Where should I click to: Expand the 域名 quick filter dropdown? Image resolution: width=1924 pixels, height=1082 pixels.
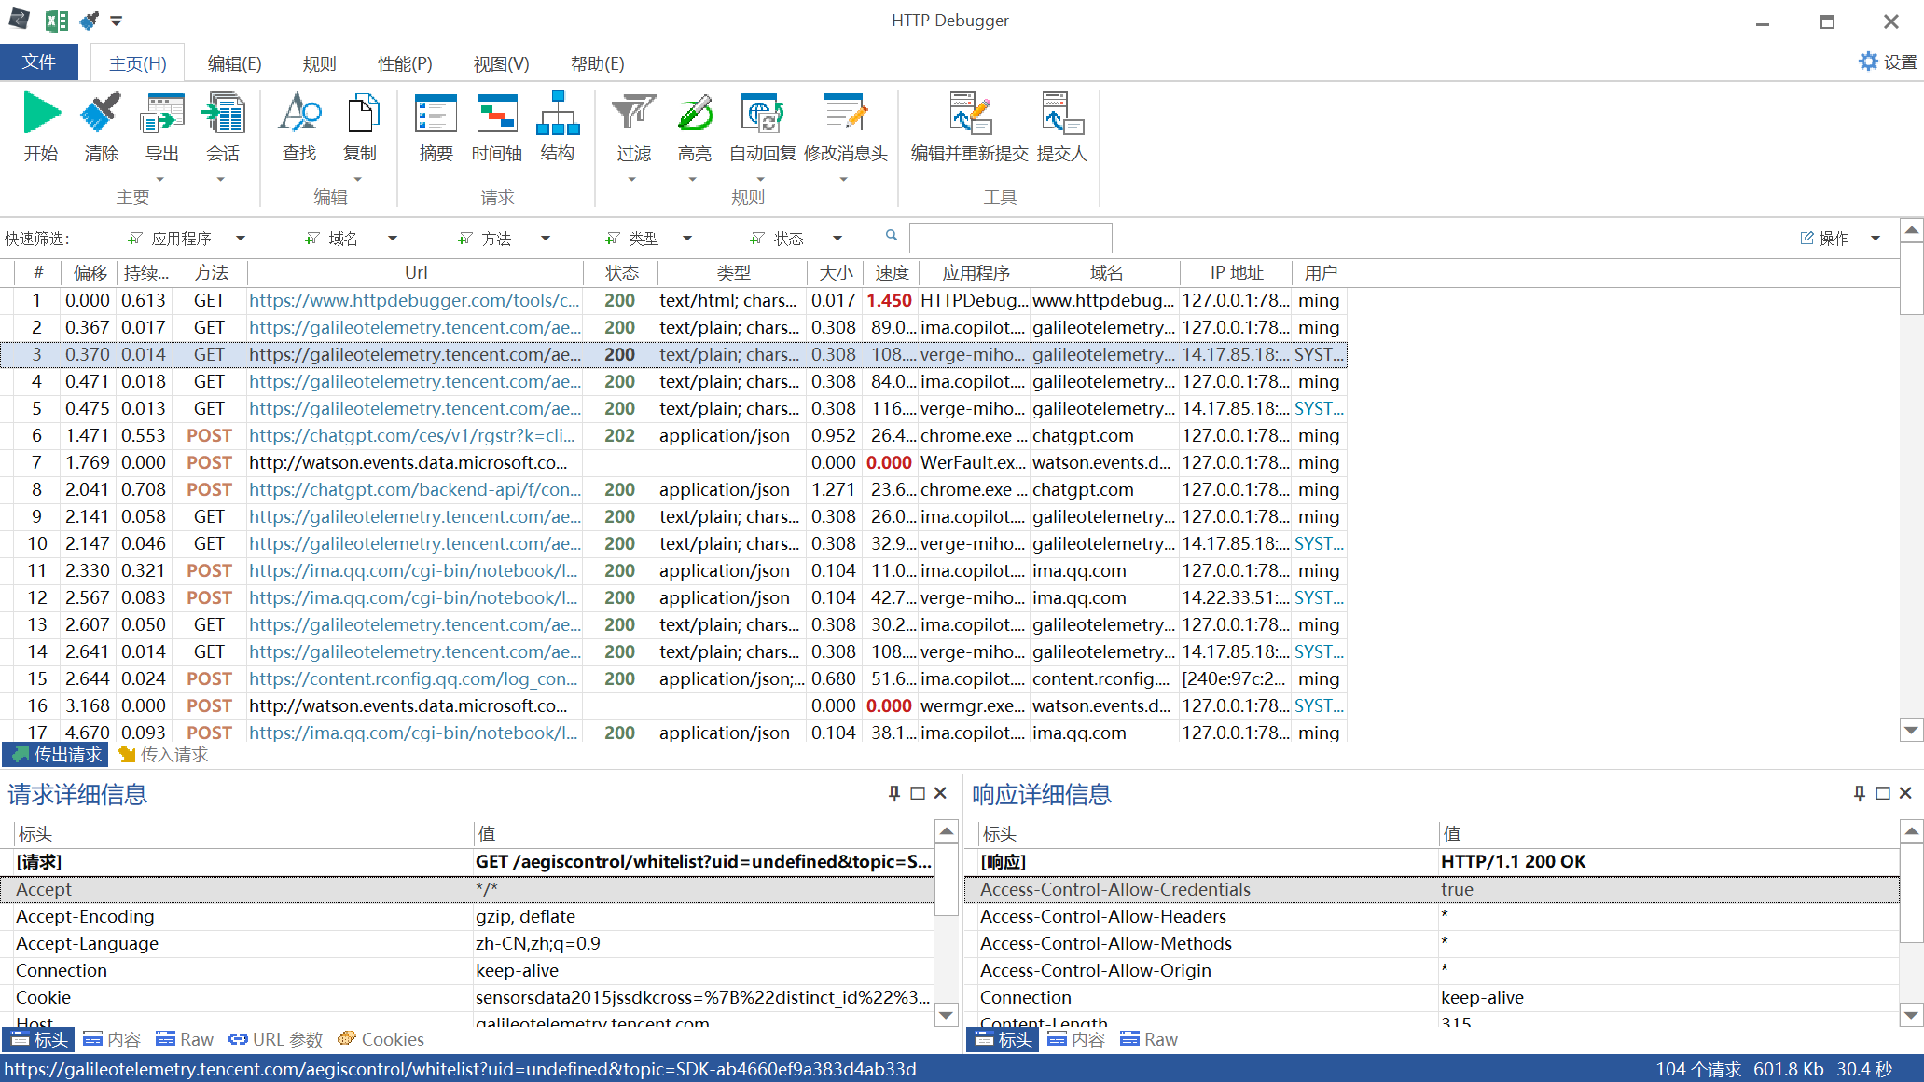tap(393, 239)
